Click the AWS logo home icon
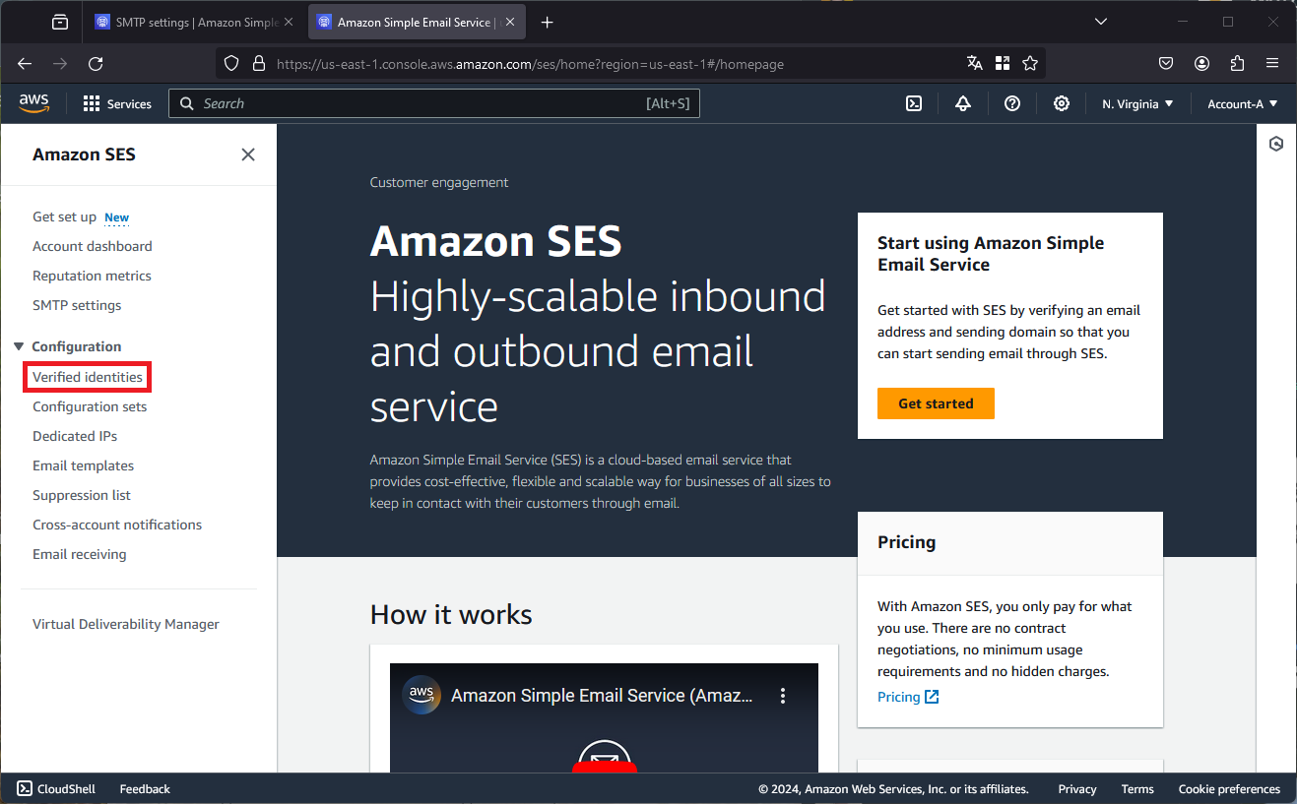The width and height of the screenshot is (1297, 804). click(x=33, y=103)
